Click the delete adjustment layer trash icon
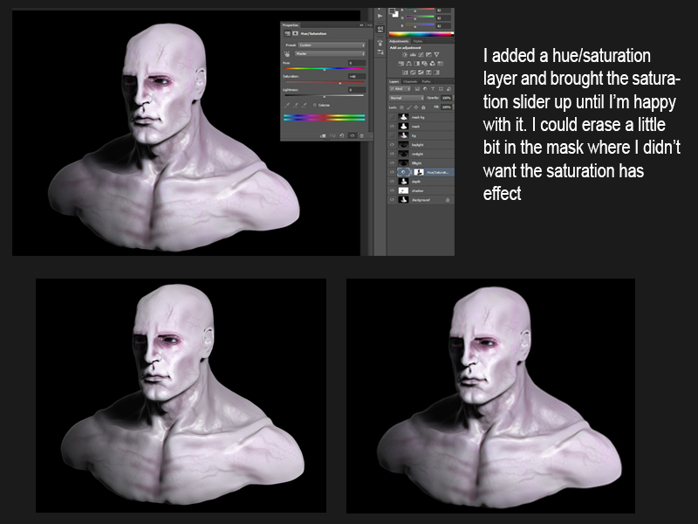 coord(361,134)
